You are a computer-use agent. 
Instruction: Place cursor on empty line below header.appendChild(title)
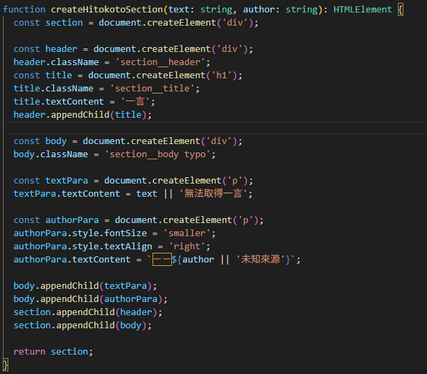click(x=208, y=127)
